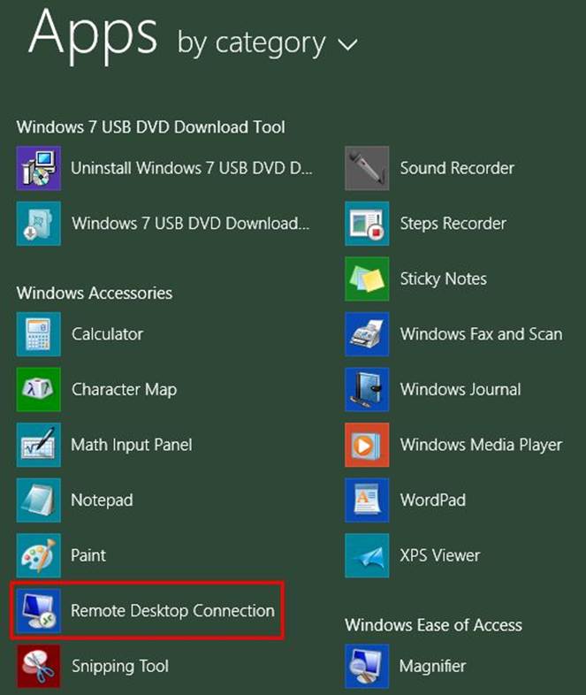Select the 'Steps Recorder' label
This screenshot has height=695, width=586.
pyautogui.click(x=453, y=224)
